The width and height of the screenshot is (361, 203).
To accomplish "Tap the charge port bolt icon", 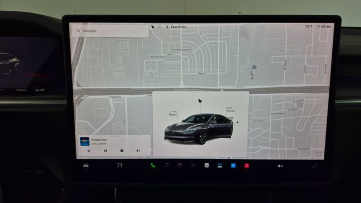I will [237, 122].
